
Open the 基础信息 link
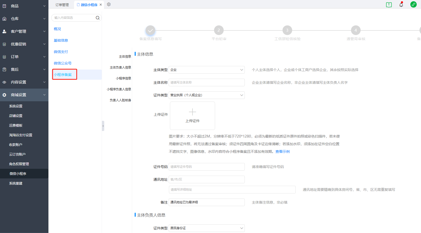click(x=61, y=40)
